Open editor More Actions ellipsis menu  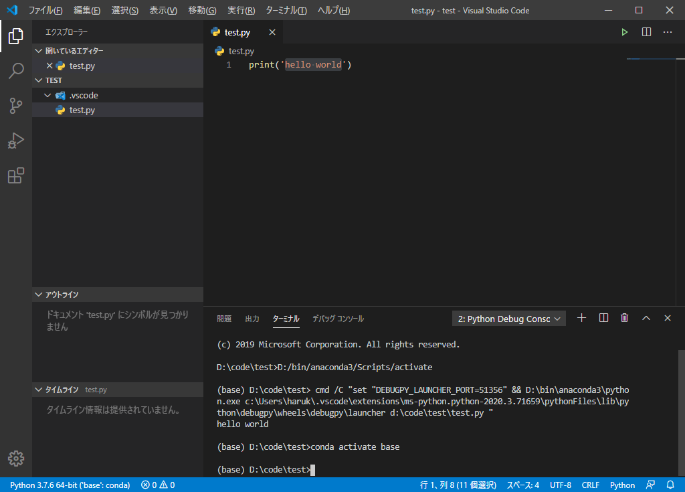pos(668,32)
